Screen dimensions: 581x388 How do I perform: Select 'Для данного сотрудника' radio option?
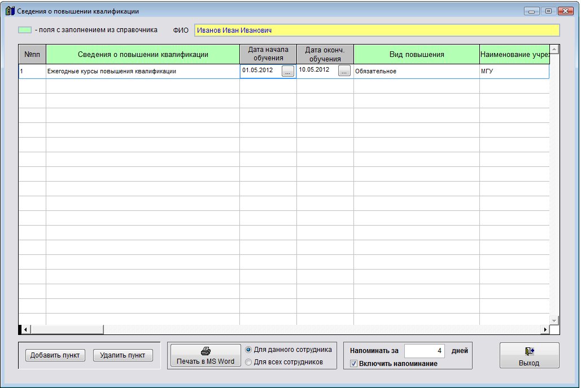pos(249,350)
